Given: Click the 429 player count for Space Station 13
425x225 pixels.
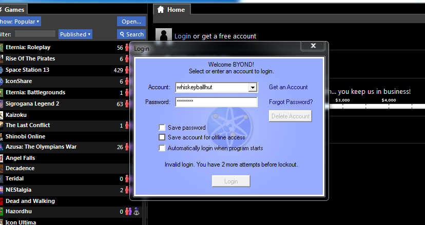Looking at the screenshot, I should (x=118, y=70).
